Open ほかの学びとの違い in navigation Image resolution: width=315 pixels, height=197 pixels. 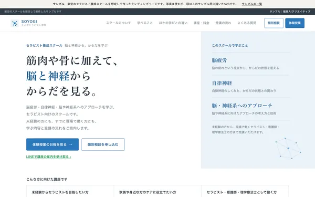click(173, 23)
